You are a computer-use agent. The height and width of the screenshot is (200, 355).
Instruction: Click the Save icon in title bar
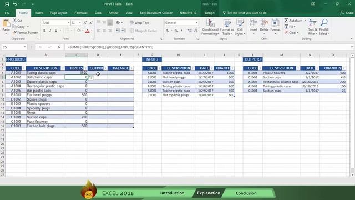point(7,4)
